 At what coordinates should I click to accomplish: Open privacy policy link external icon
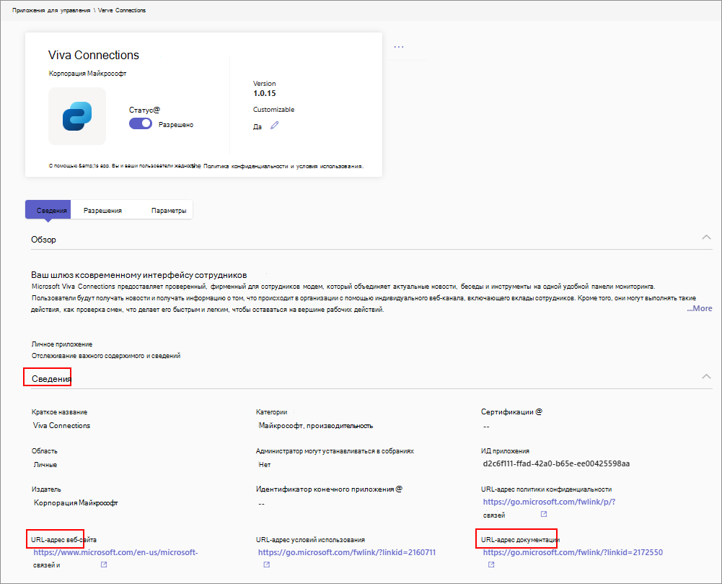(x=544, y=514)
